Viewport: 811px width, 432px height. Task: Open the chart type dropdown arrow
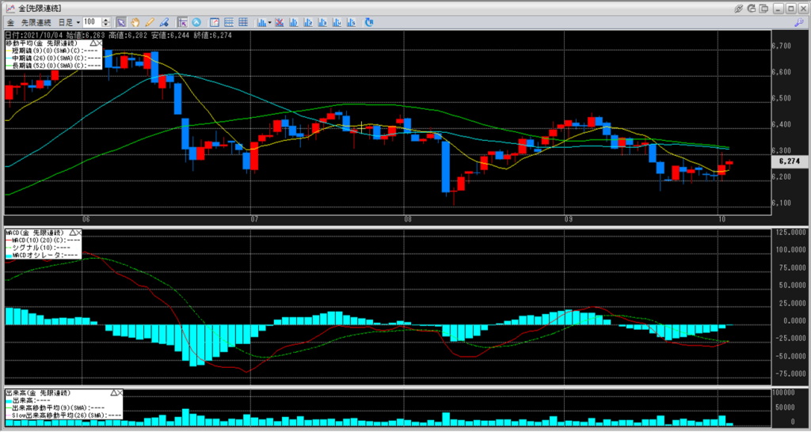point(270,21)
